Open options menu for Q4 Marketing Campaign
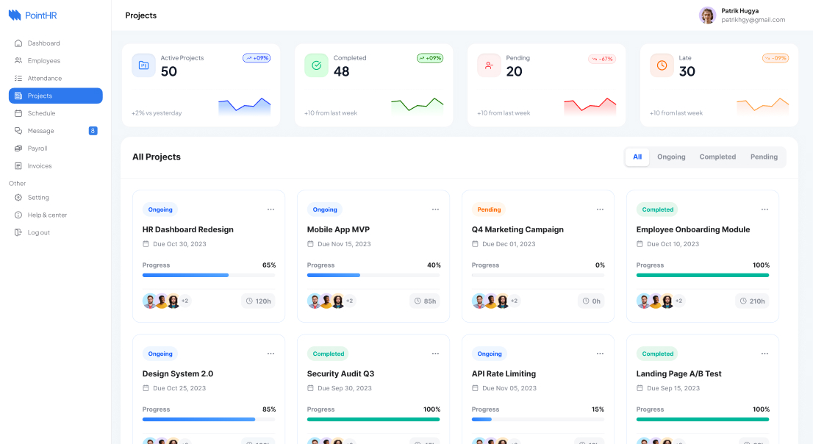 pyautogui.click(x=600, y=210)
